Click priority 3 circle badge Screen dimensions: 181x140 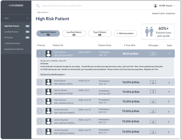[40, 92]
